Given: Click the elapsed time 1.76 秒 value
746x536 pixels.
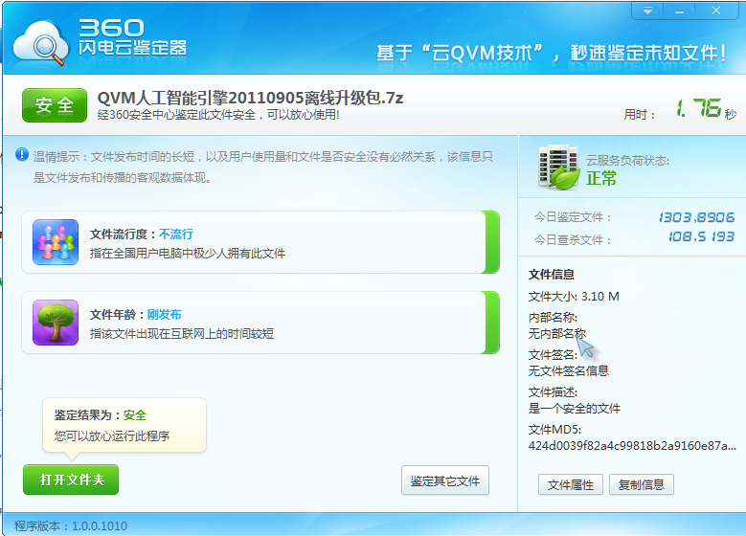Looking at the screenshot, I should 706,109.
